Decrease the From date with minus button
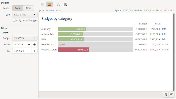The height and width of the screenshot is (99, 176). click(29, 44)
